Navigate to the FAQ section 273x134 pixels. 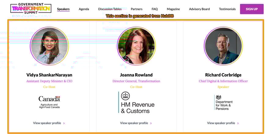point(154,9)
